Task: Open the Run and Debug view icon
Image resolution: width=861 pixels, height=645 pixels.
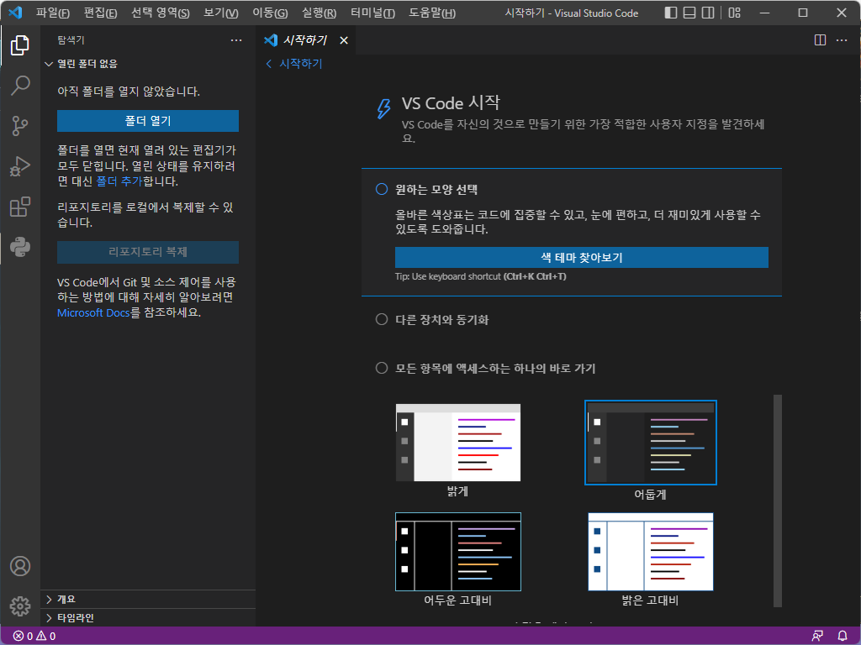Action: 20,166
